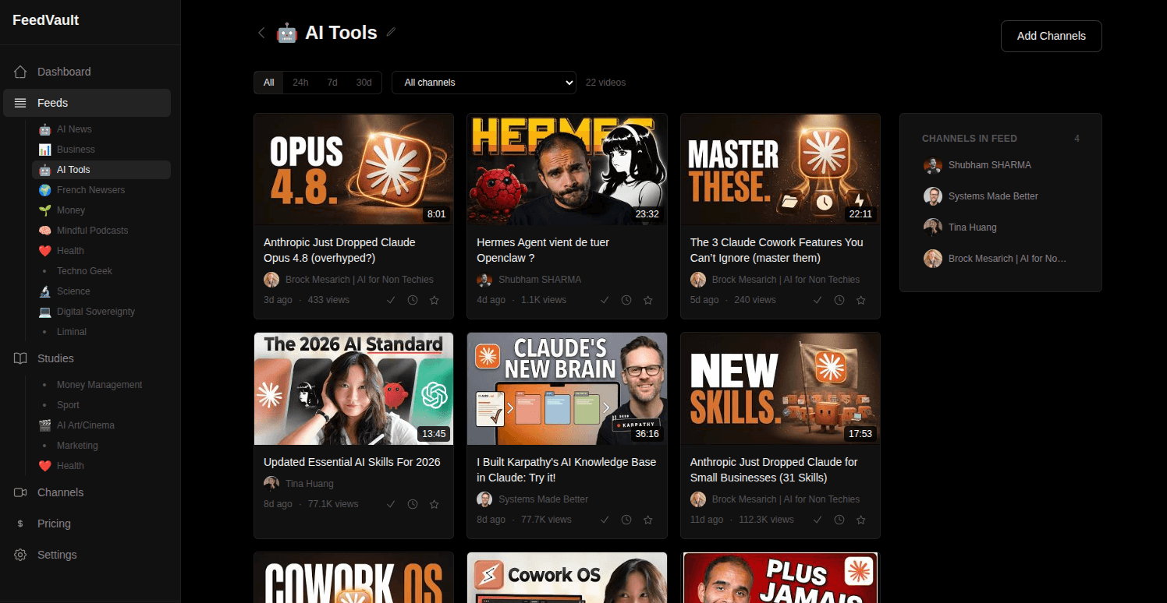Filter videos to last 7d

pos(332,83)
